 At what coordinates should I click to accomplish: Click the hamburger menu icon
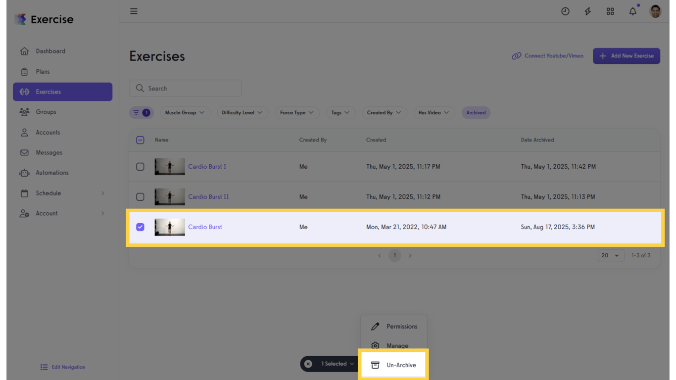point(134,11)
